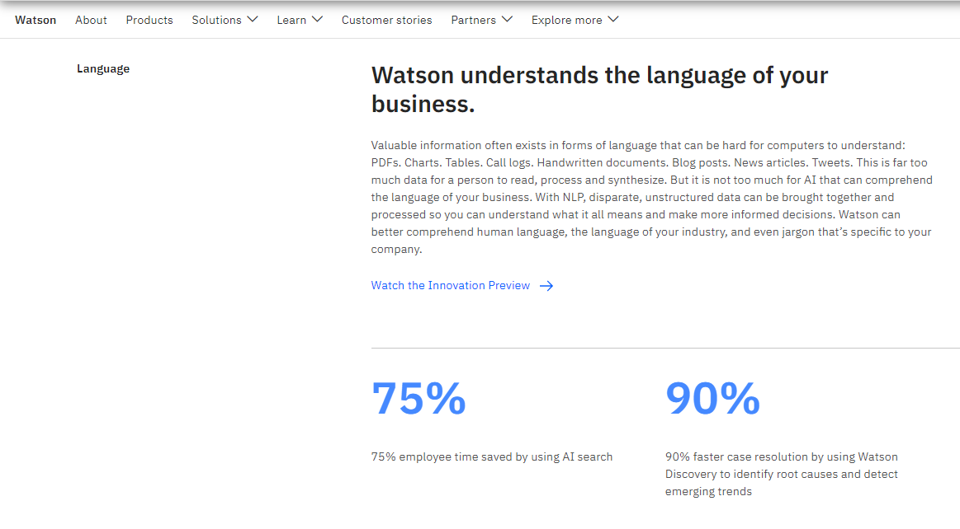The height and width of the screenshot is (529, 960).
Task: Click the Solutions dropdown chevron icon
Action: tap(251, 18)
